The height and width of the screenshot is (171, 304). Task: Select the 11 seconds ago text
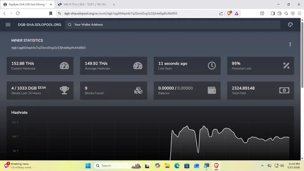(x=173, y=64)
